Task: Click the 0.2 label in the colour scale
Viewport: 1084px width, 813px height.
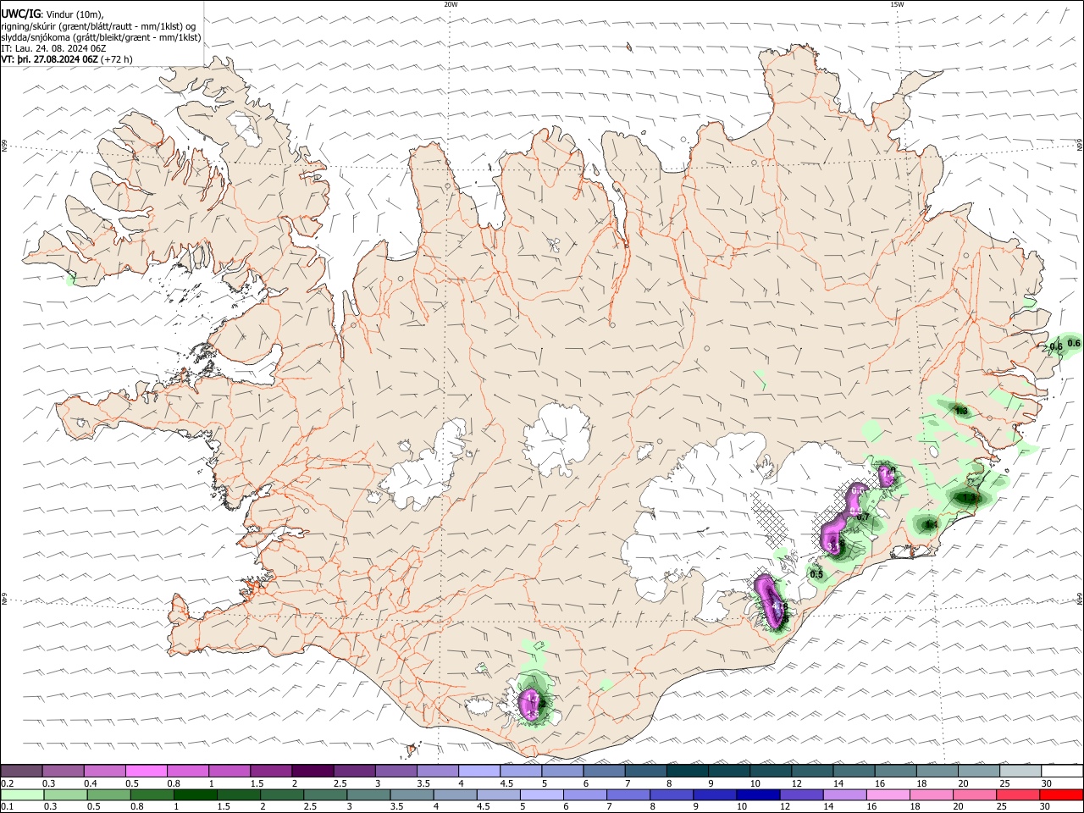Action: (x=7, y=783)
